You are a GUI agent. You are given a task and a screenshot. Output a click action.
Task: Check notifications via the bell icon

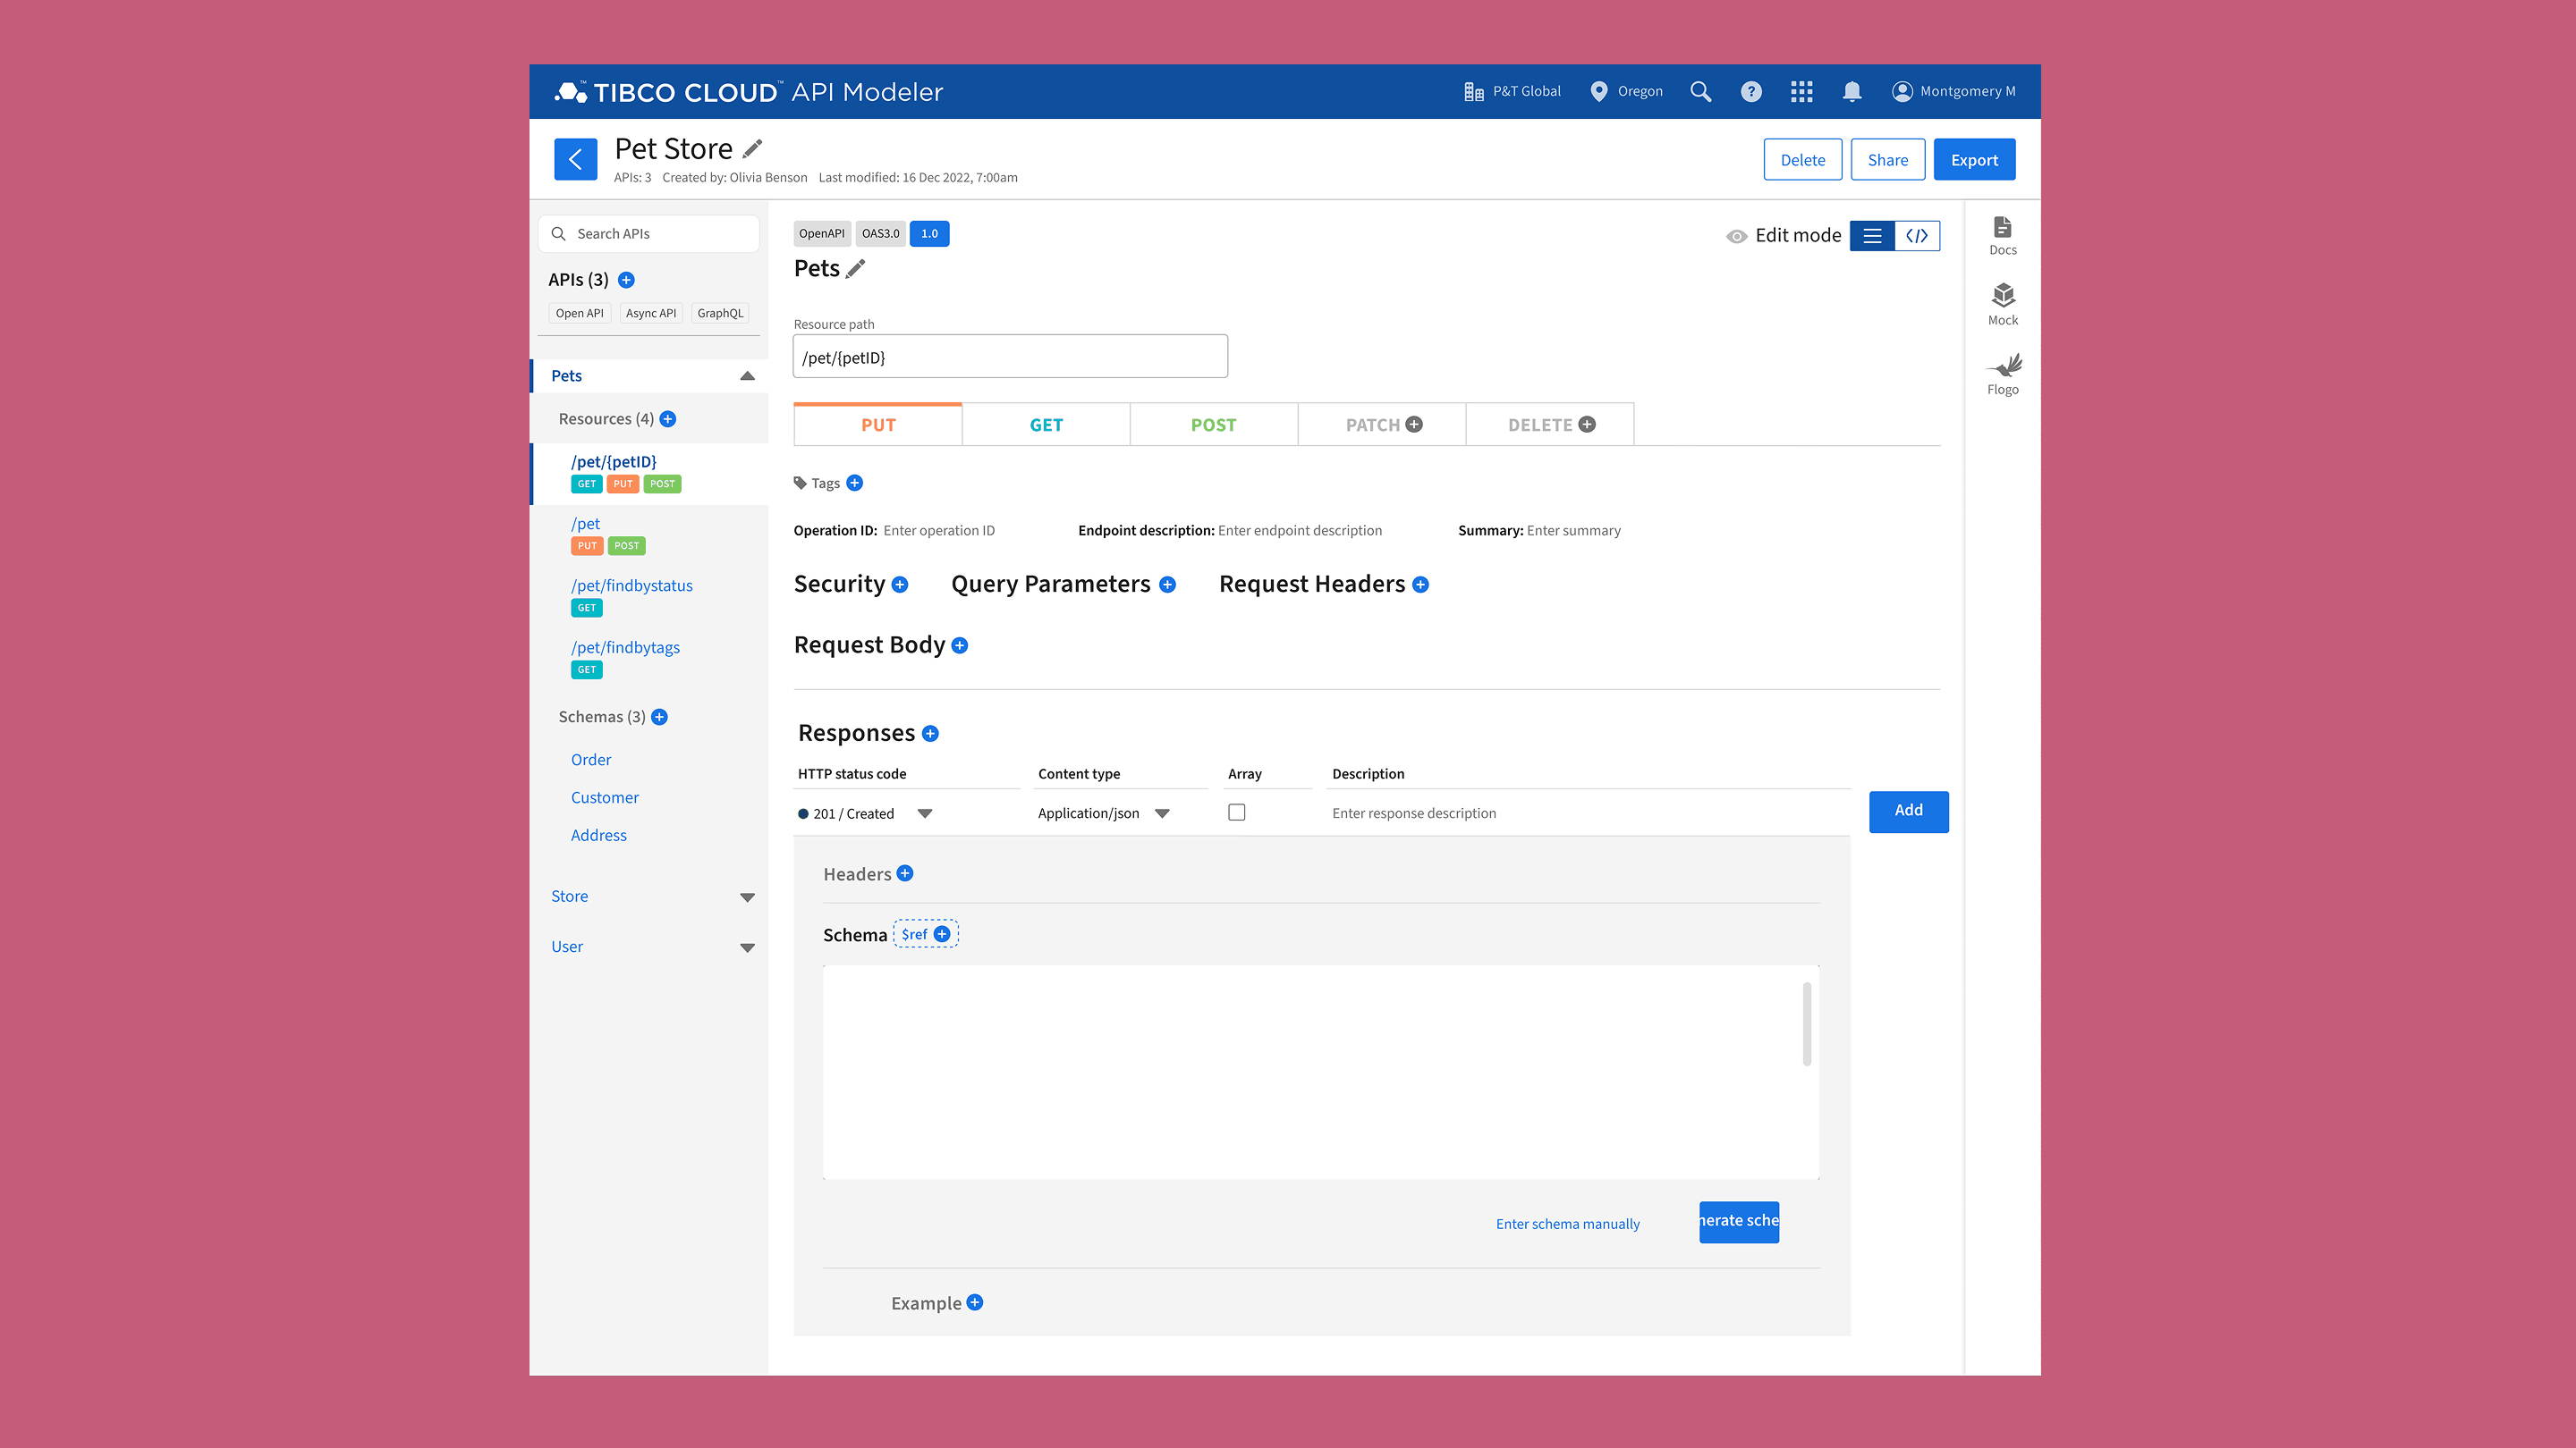pyautogui.click(x=1851, y=91)
